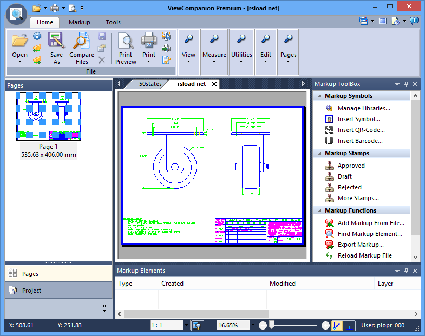This screenshot has width=425, height=336.
Task: Click Insert Barcode in the toolbox
Action: (360, 141)
